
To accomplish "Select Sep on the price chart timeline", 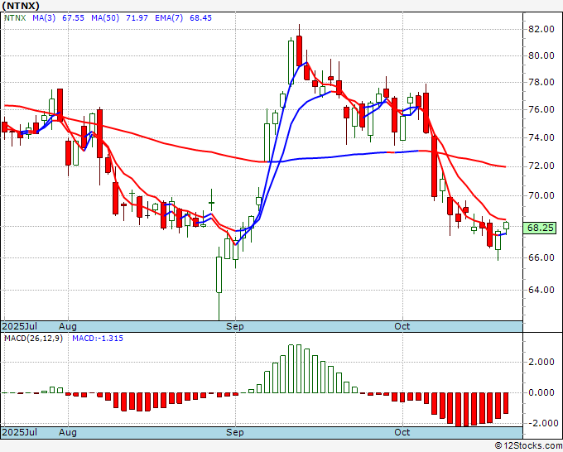I will [235, 327].
